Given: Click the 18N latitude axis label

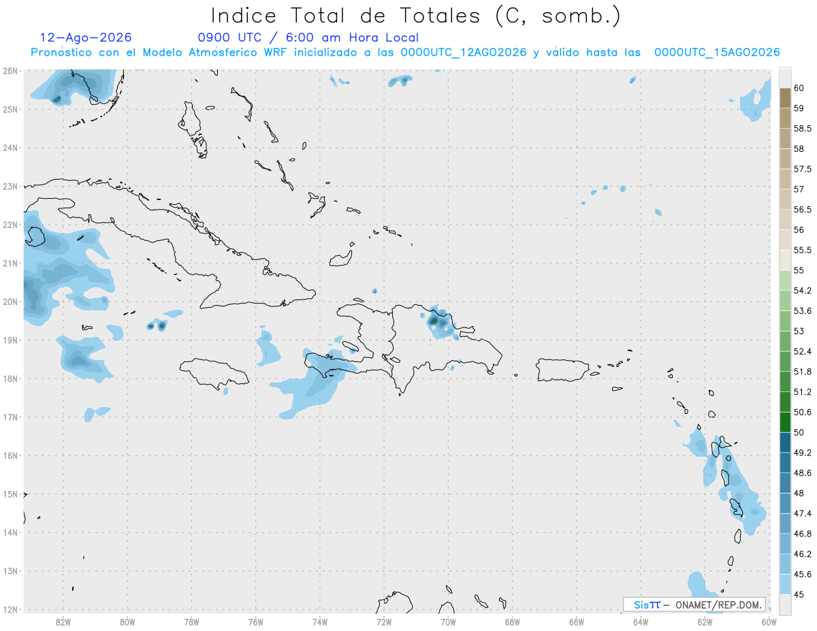Looking at the screenshot, I should point(10,378).
